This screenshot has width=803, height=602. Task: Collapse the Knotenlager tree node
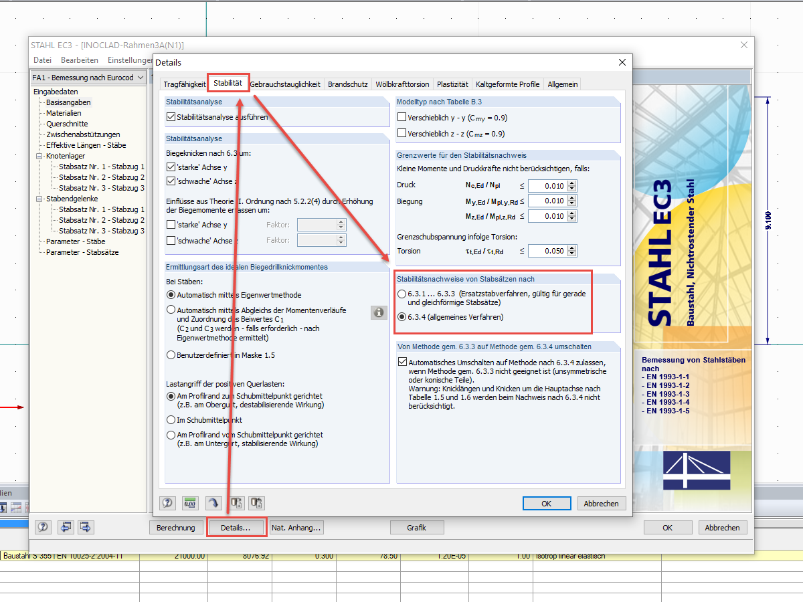(x=38, y=156)
